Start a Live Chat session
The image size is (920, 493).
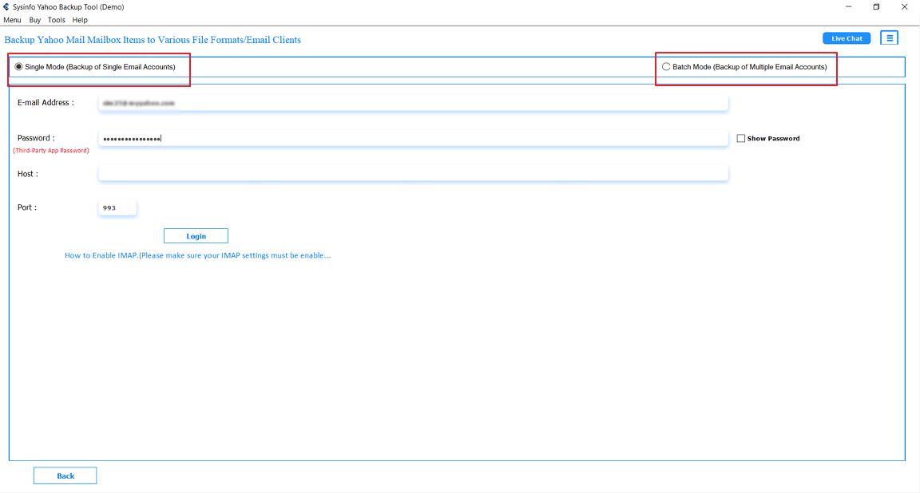pyautogui.click(x=847, y=38)
